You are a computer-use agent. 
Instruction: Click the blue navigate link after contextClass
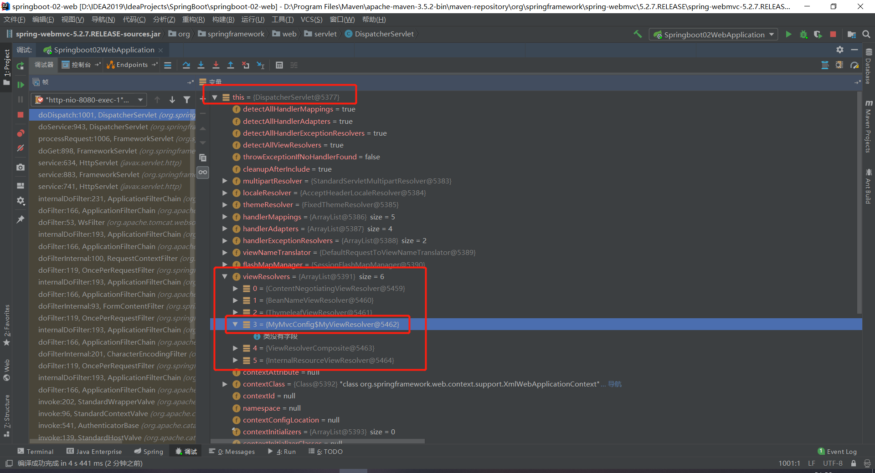click(614, 384)
